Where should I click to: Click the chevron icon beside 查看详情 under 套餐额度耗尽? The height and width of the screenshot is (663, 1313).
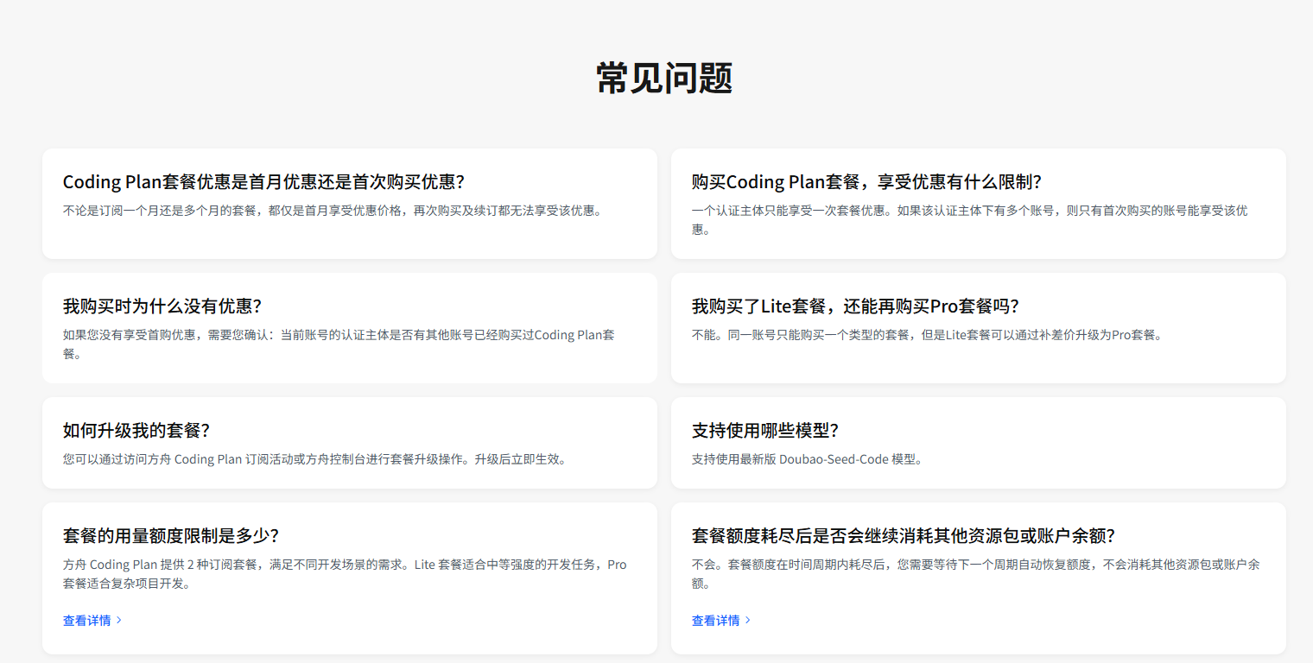coord(748,620)
